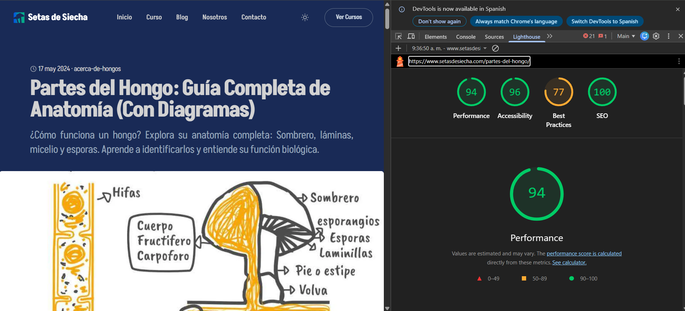Click the clear all reports icon
This screenshot has height=311, width=685.
pyautogui.click(x=495, y=48)
